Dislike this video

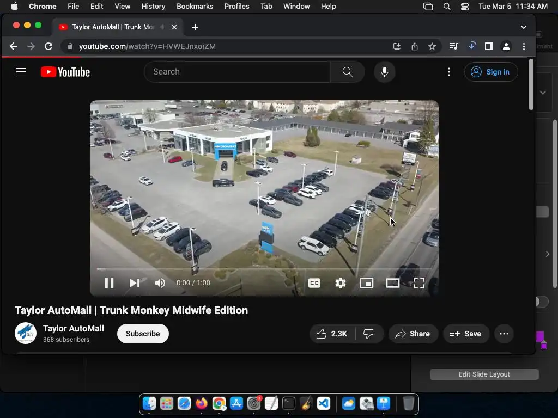(x=369, y=334)
